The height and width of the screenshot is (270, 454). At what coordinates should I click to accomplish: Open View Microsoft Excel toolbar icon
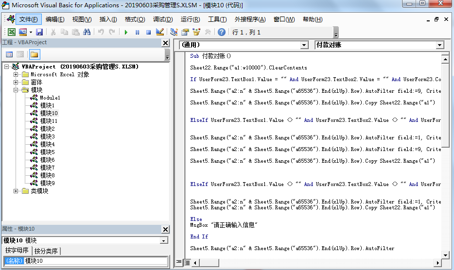(12, 32)
